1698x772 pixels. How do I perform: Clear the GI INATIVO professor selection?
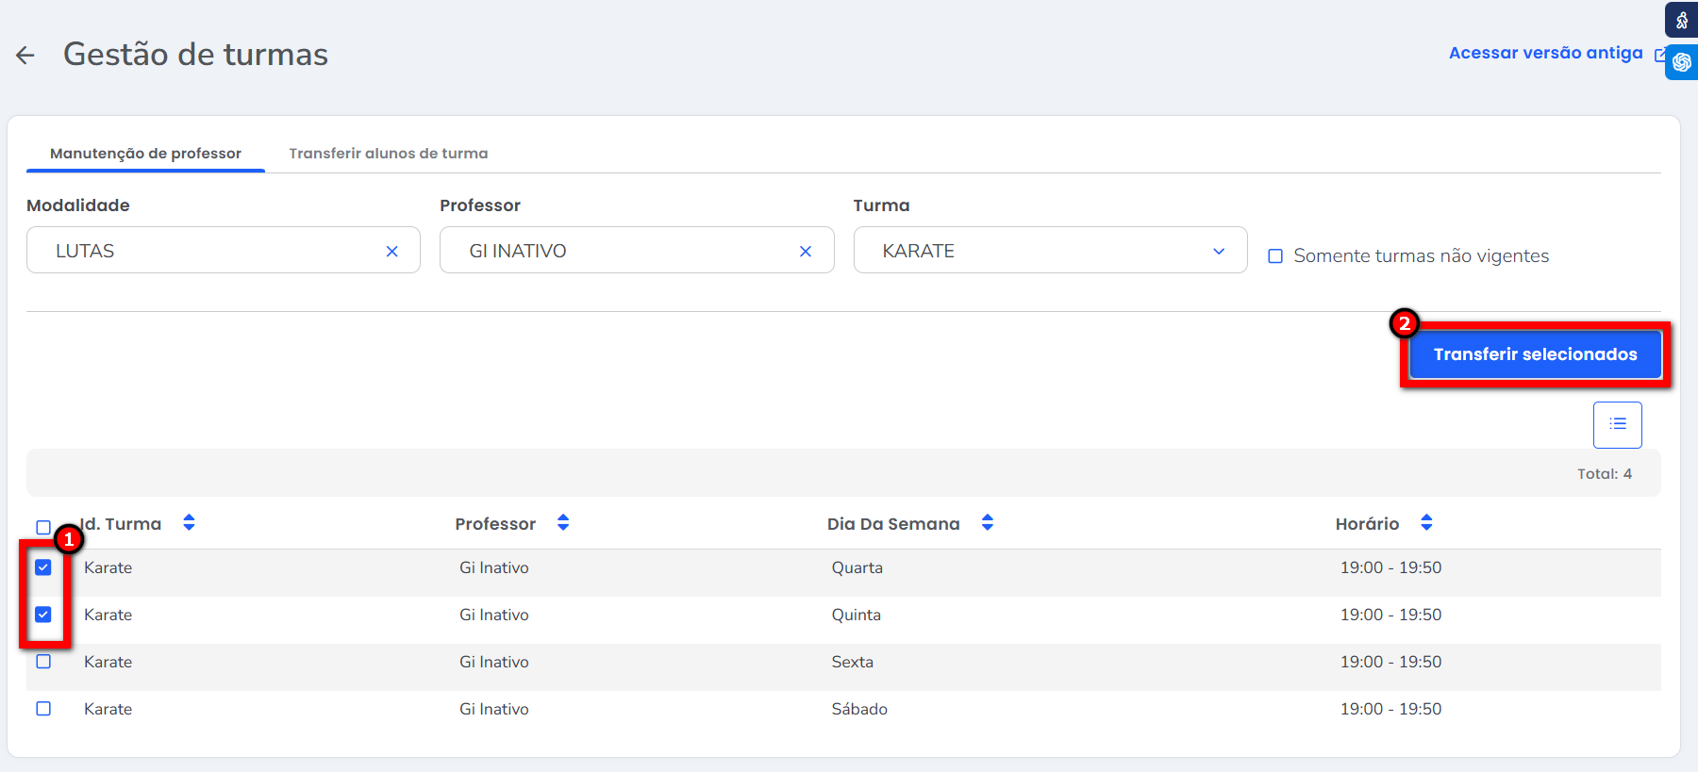click(x=805, y=252)
